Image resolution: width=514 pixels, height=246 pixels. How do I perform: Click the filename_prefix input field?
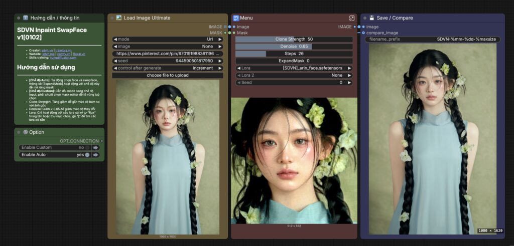pyautogui.click(x=432, y=39)
